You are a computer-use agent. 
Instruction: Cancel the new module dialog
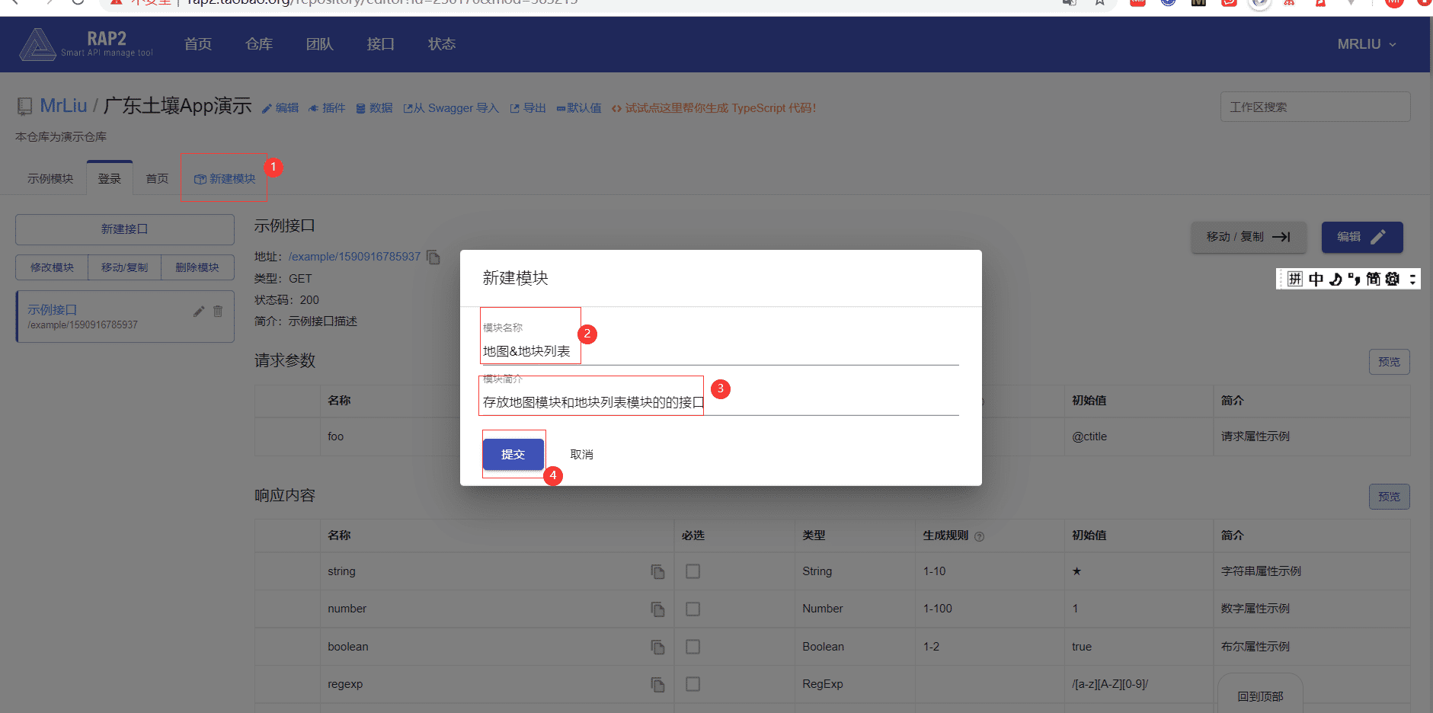[581, 454]
